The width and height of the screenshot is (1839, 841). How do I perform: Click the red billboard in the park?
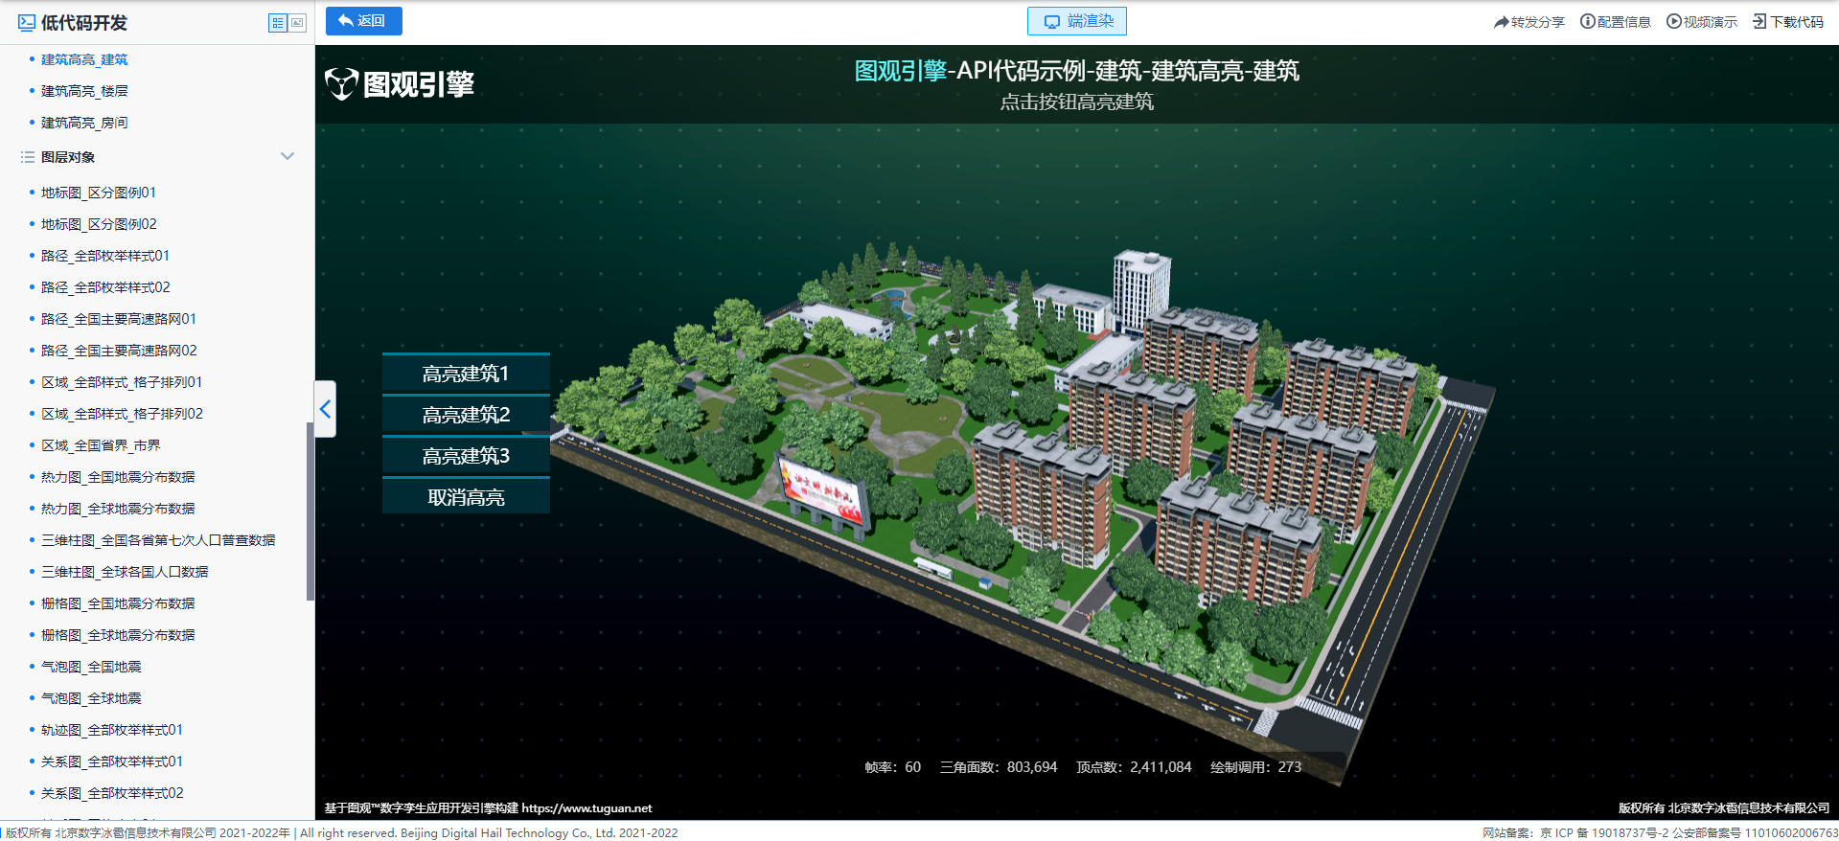click(x=824, y=493)
